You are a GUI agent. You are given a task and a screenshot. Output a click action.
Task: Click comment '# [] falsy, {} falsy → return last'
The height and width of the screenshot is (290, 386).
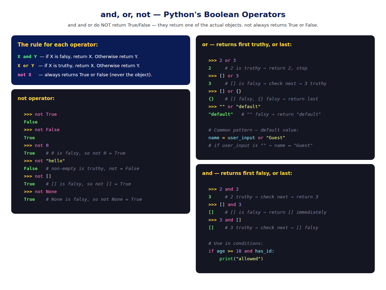coord(272,99)
